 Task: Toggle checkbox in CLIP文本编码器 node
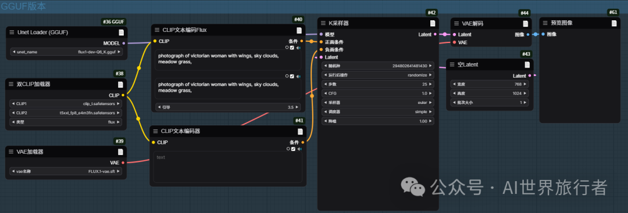293,149
